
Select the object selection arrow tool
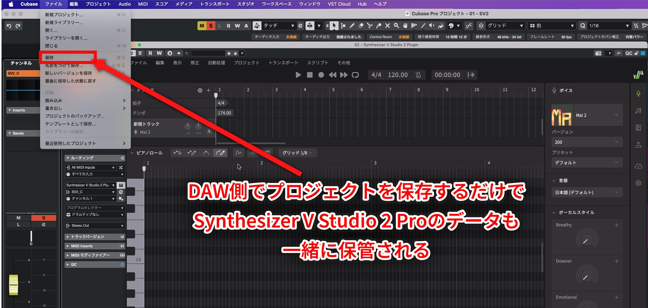click(334, 26)
